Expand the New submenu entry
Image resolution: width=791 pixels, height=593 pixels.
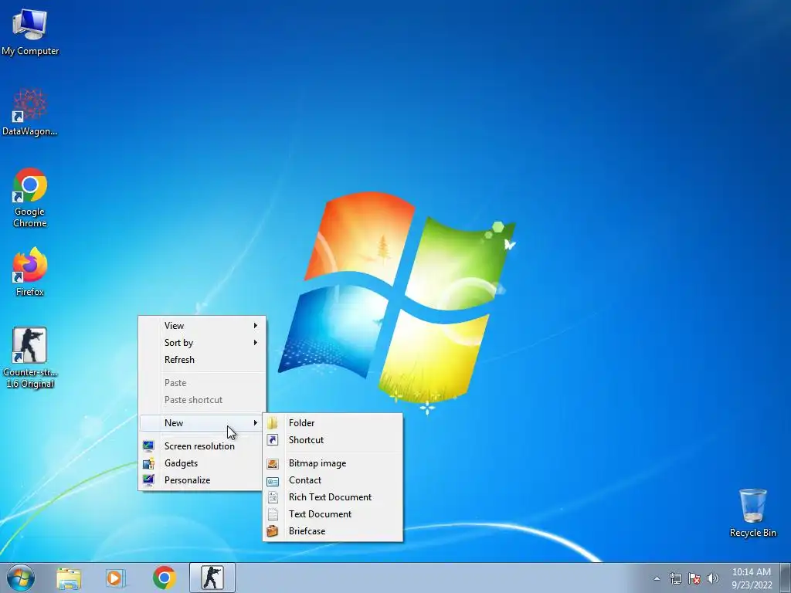coord(202,423)
